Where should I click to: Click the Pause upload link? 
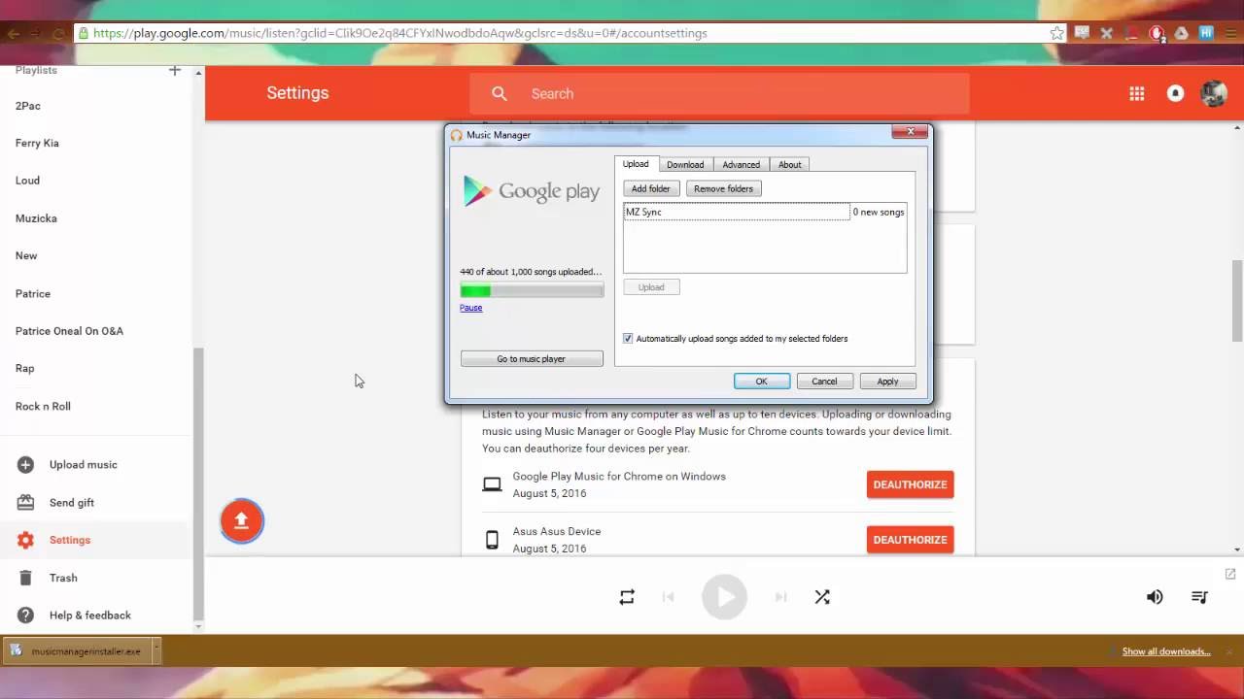[x=470, y=308]
